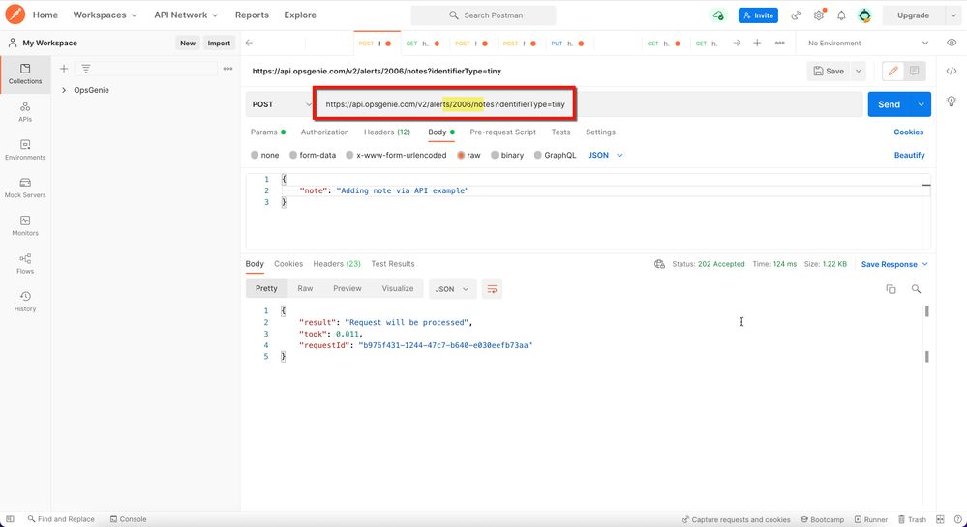Switch to the Authorization request tab
Viewport: 967px width, 527px height.
click(x=325, y=132)
